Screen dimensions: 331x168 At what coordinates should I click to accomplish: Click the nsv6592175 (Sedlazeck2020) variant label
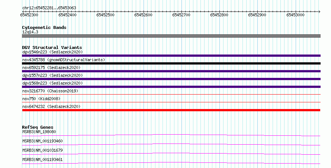point(51,67)
